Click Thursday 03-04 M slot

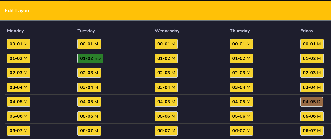241,87
